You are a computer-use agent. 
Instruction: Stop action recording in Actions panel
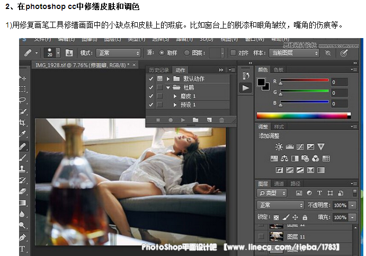(x=158, y=120)
